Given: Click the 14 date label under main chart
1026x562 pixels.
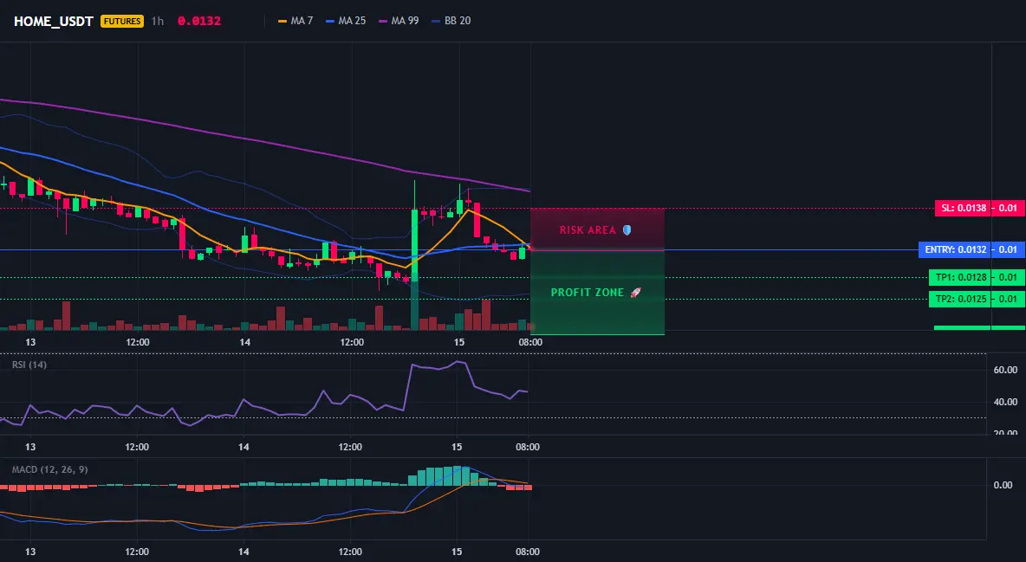Looking at the screenshot, I should coord(244,342).
